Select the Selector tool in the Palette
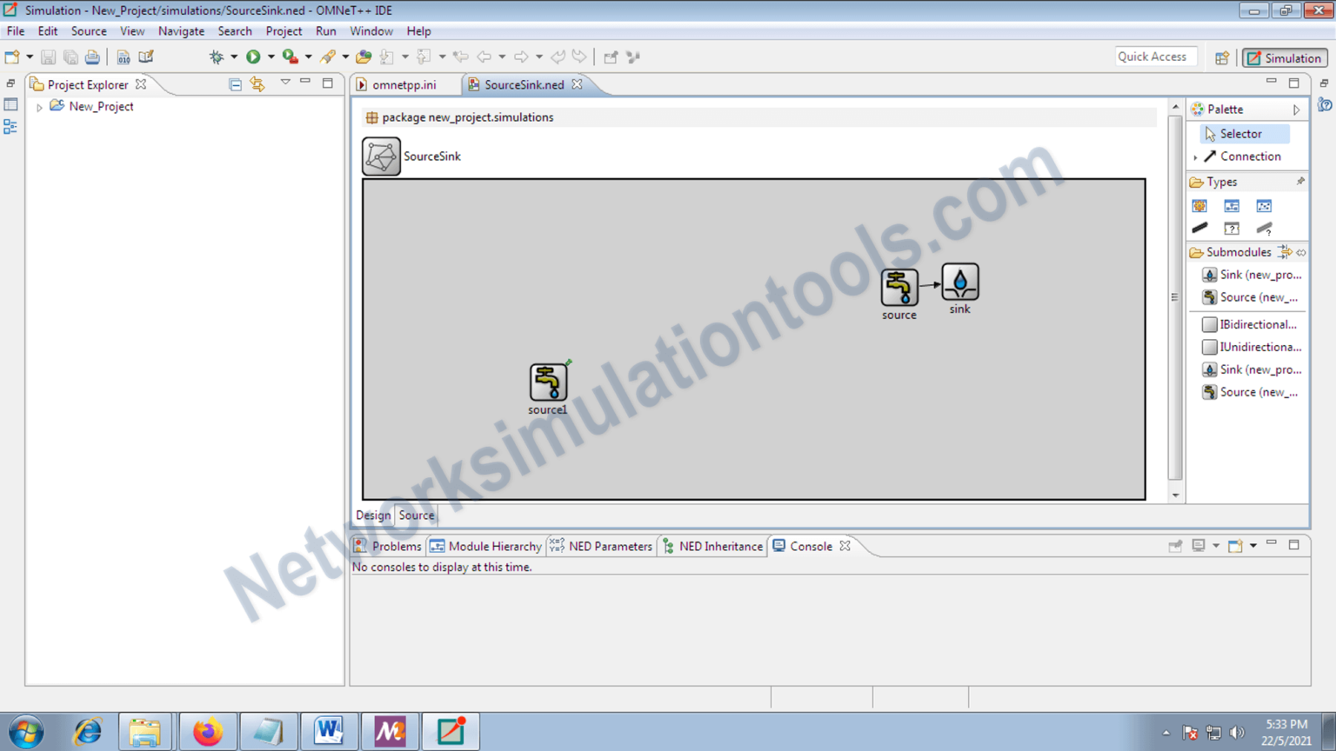This screenshot has width=1336, height=751. pyautogui.click(x=1241, y=133)
